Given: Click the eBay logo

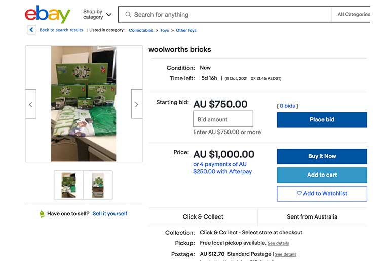Looking at the screenshot, I should pyautogui.click(x=48, y=14).
